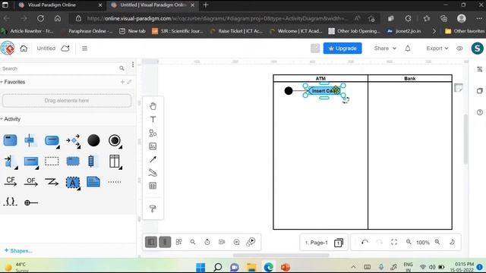Add a new favorite with plus icon
The width and height of the screenshot is (486, 273).
click(x=122, y=82)
